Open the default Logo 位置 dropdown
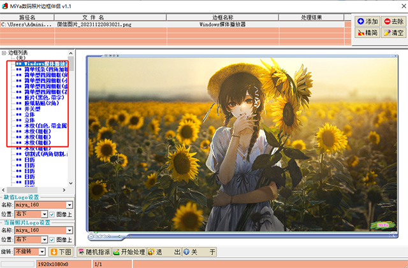Screen dimensions: 408x268 click(43, 215)
